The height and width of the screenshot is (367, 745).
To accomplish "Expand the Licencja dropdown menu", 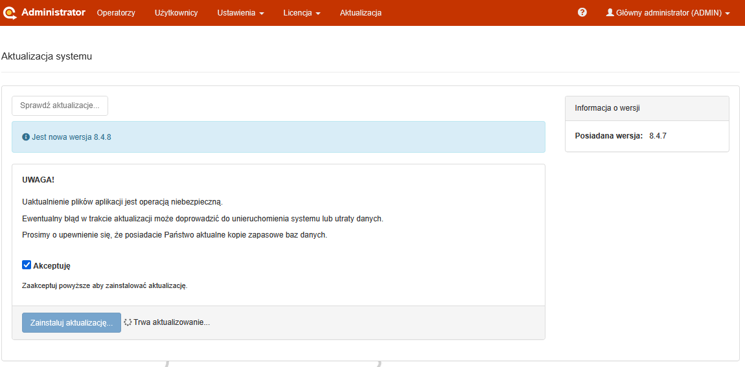I will tap(302, 13).
